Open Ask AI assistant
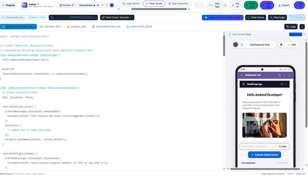Image resolution: width=308 pixels, height=176 pixels. (236, 5)
